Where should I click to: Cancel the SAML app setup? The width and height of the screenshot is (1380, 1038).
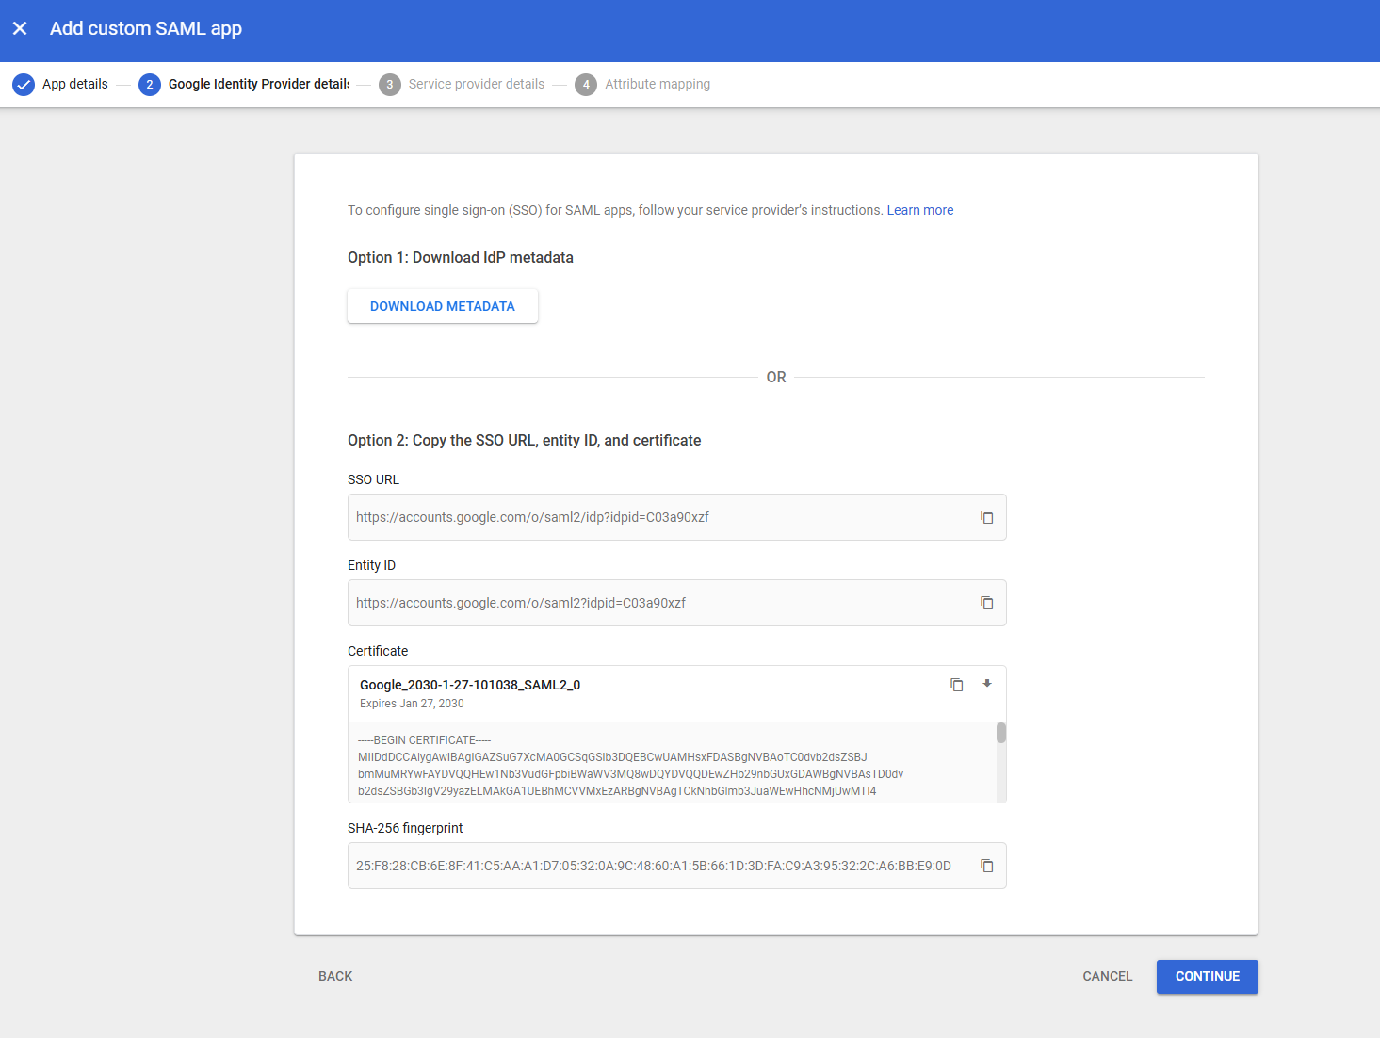1107,977
